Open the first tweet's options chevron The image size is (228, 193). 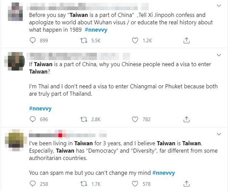(219, 6)
